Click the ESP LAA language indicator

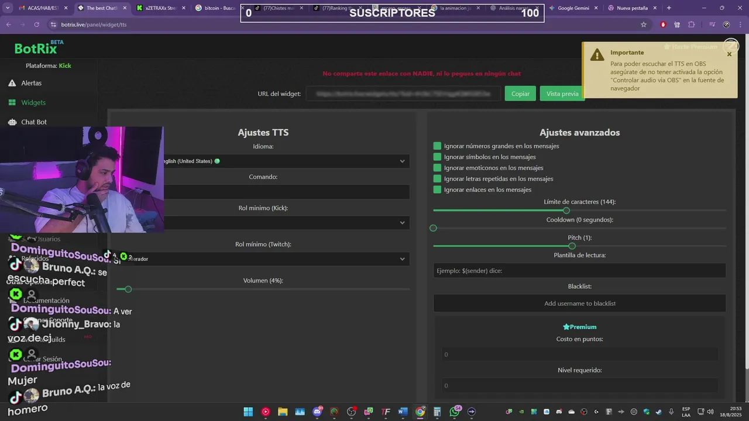pyautogui.click(x=686, y=412)
